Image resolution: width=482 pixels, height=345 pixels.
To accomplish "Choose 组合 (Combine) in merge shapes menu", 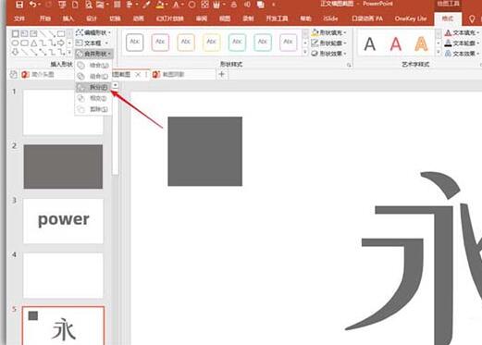I will [x=93, y=76].
